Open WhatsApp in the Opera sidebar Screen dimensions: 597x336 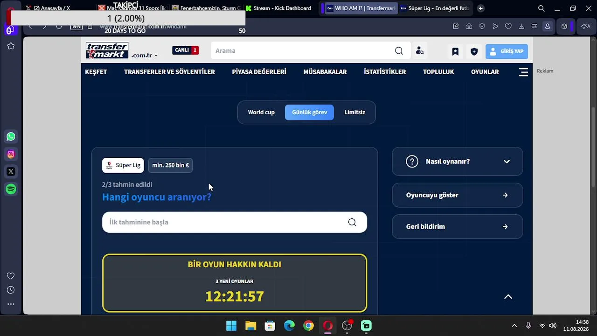tap(11, 137)
